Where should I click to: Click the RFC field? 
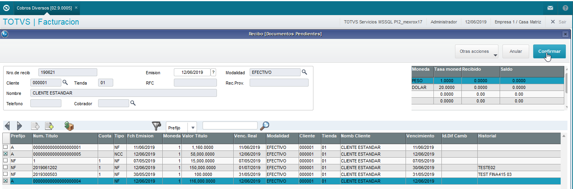(195, 83)
